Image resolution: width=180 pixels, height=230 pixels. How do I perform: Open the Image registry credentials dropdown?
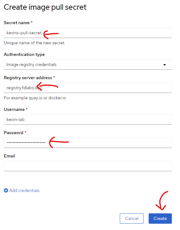pos(88,64)
